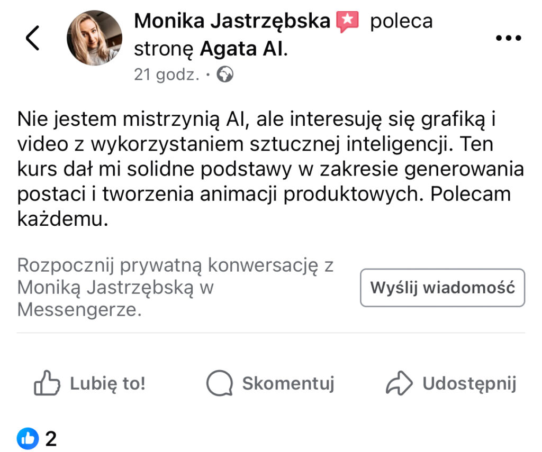Screen dimensions: 542x452
Task: Choose the Udostępnij label
Action: tap(469, 384)
